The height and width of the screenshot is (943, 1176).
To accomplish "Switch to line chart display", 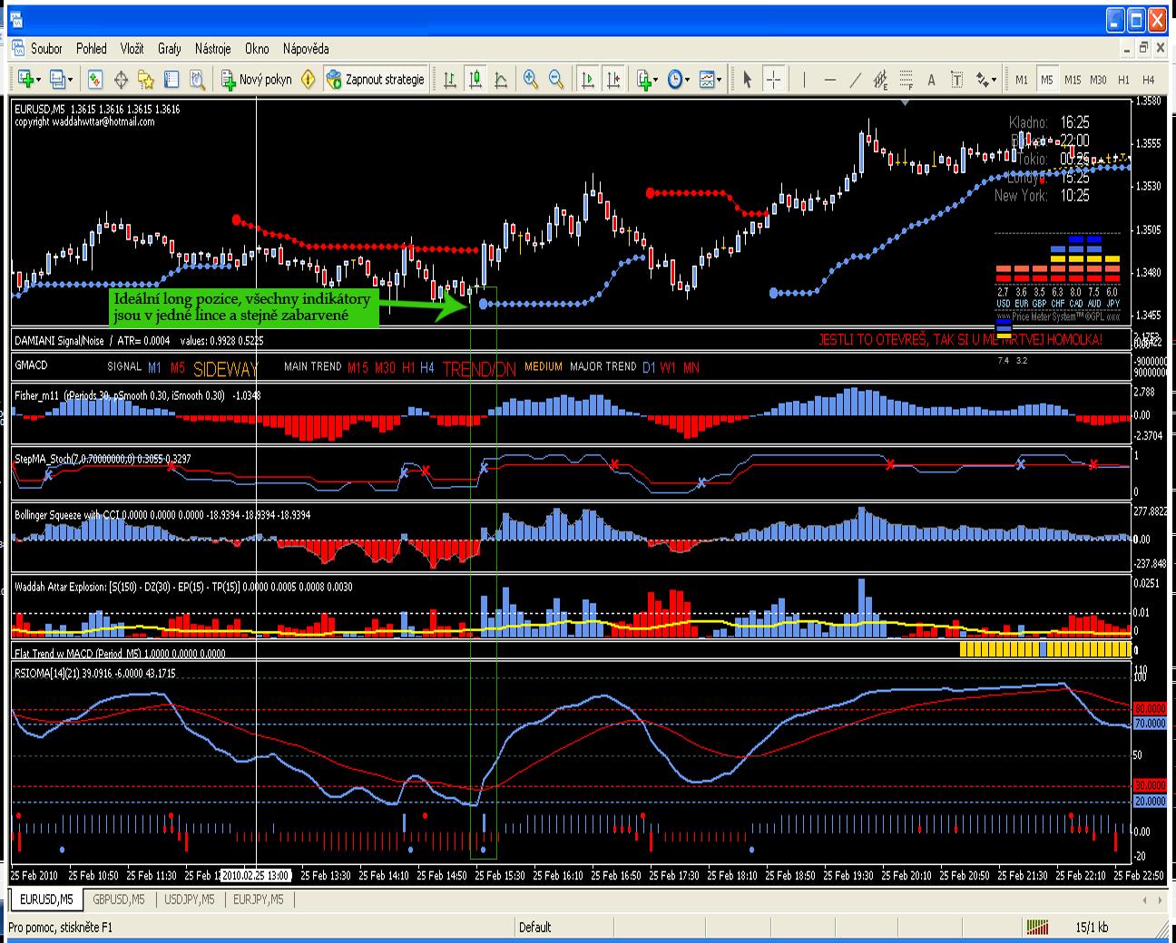I will [x=500, y=80].
